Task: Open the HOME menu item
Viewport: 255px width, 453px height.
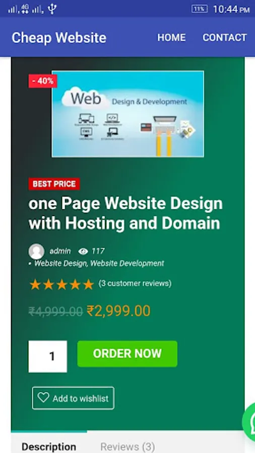Action: [x=171, y=38]
